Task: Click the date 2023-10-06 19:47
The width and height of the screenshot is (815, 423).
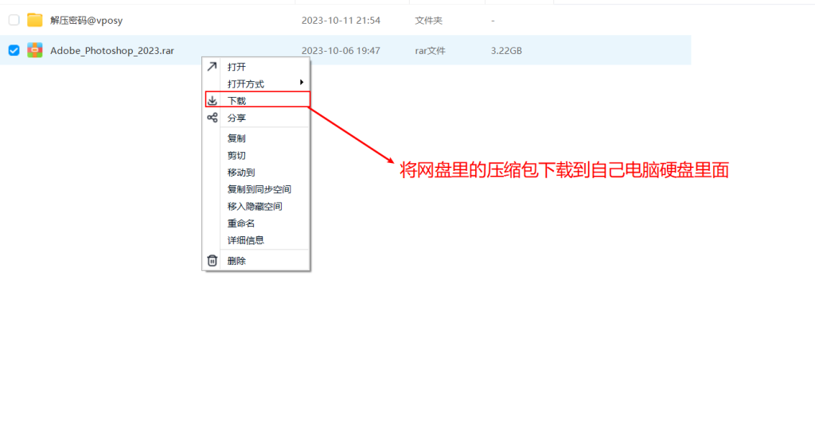Action: pos(341,51)
